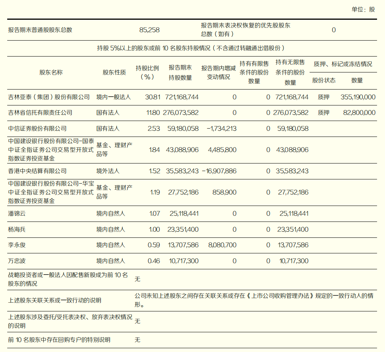Click 杨海兵's holding amount 23,351,400
This screenshot has width=385, height=352.
pyautogui.click(x=183, y=229)
